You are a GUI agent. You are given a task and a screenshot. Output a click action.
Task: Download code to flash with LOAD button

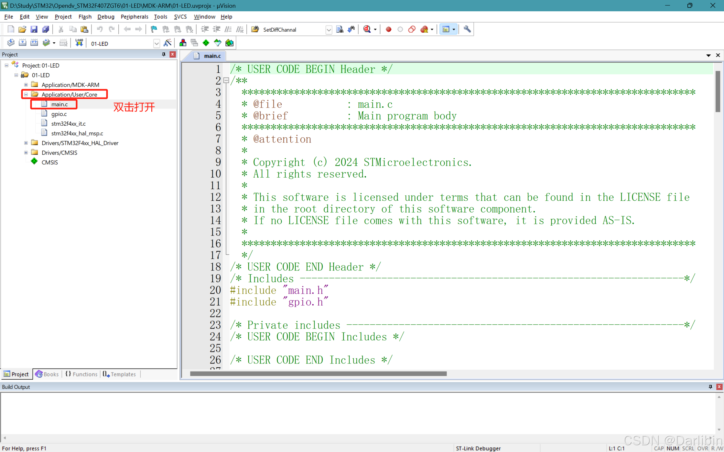click(x=79, y=42)
